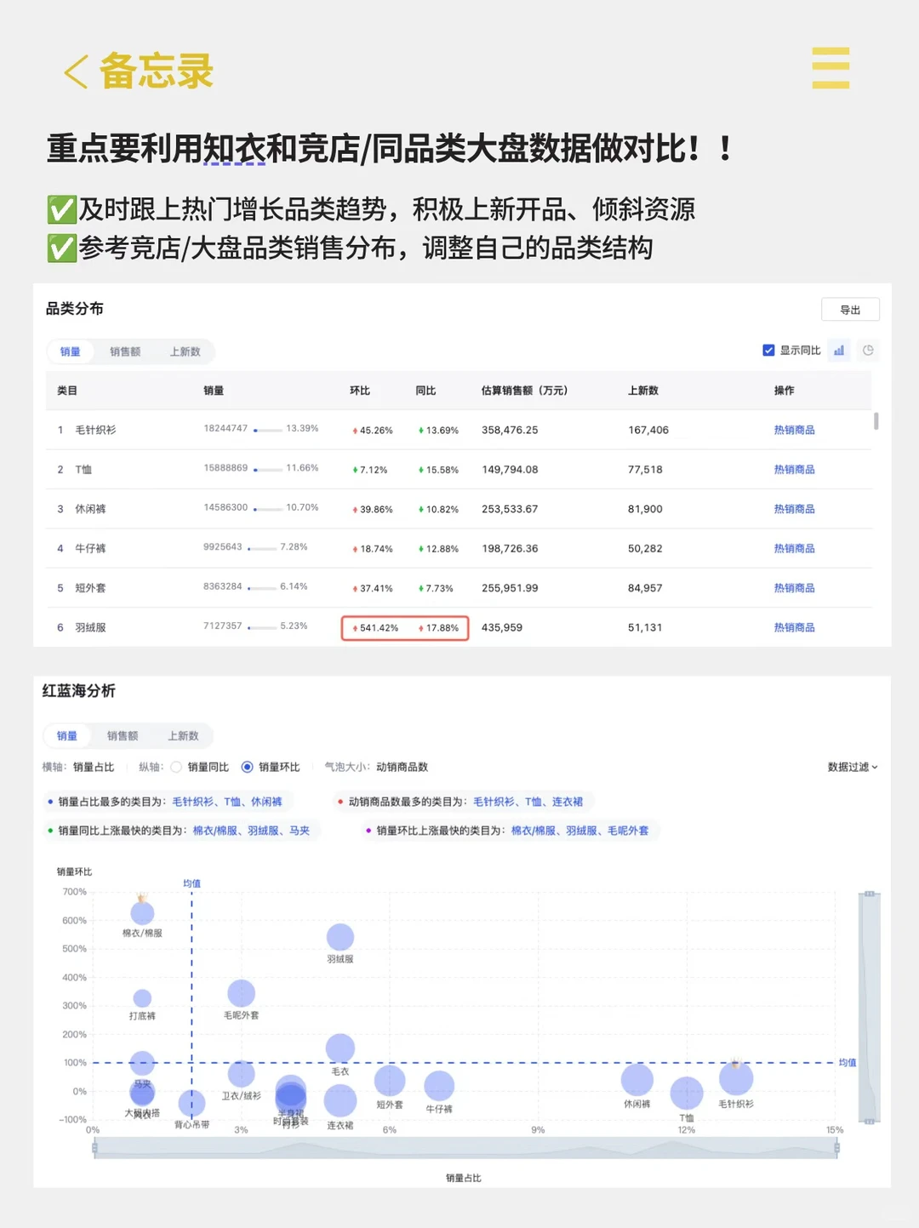Click the 棉衣/棉服 bubble

pyautogui.click(x=142, y=913)
